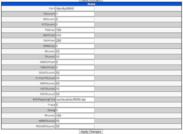Screen dimensions: 183x134
Task: Click the TXDelay label
Action: coord(50,30)
